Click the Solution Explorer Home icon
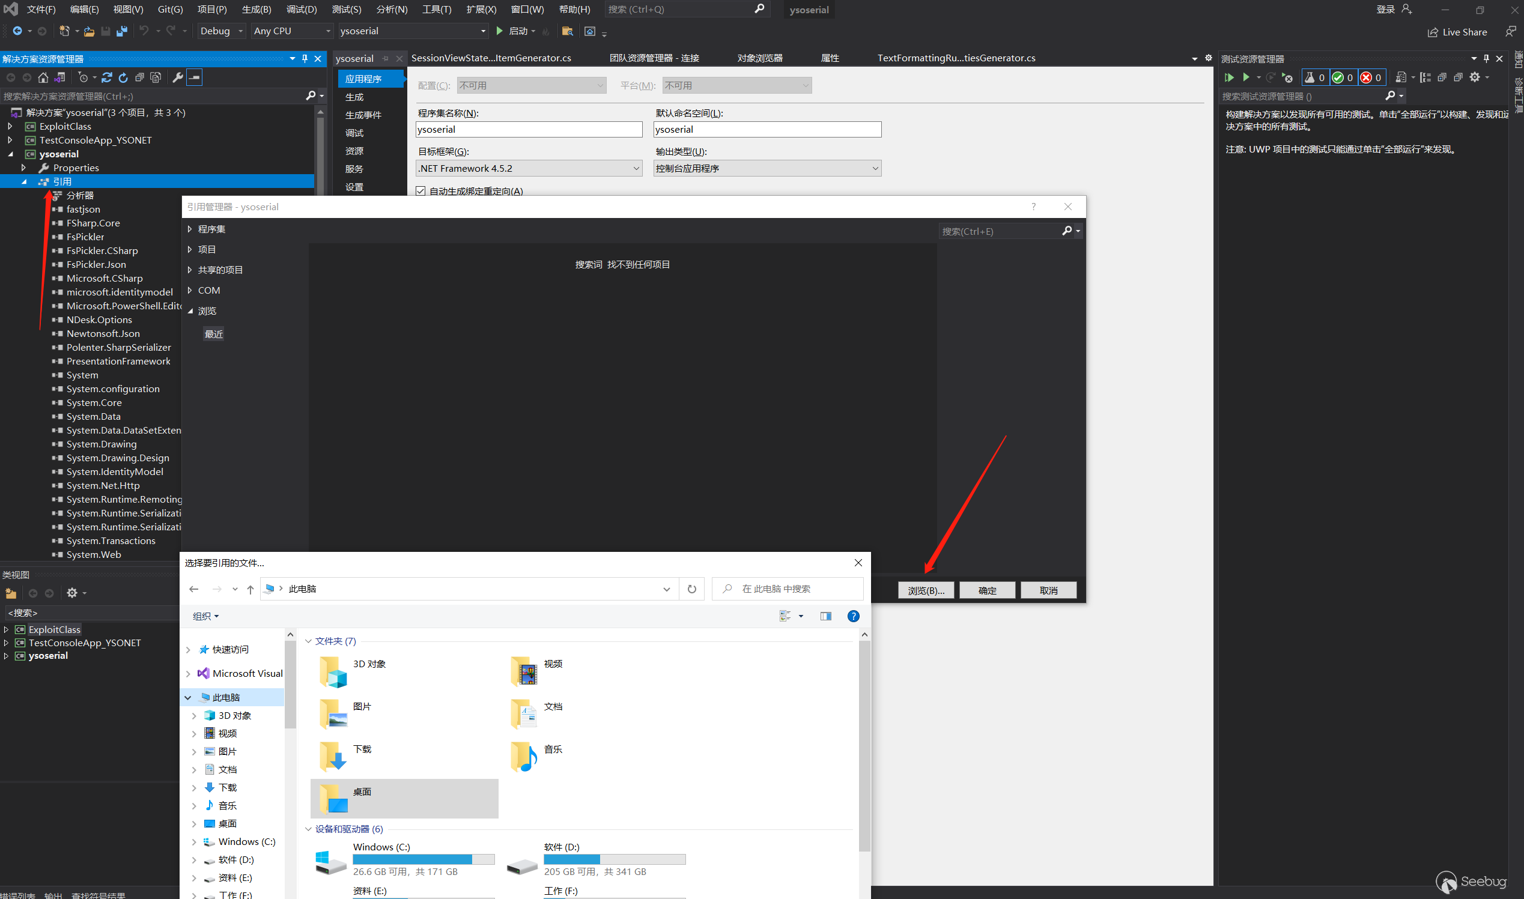Image resolution: width=1524 pixels, height=899 pixels. [43, 77]
